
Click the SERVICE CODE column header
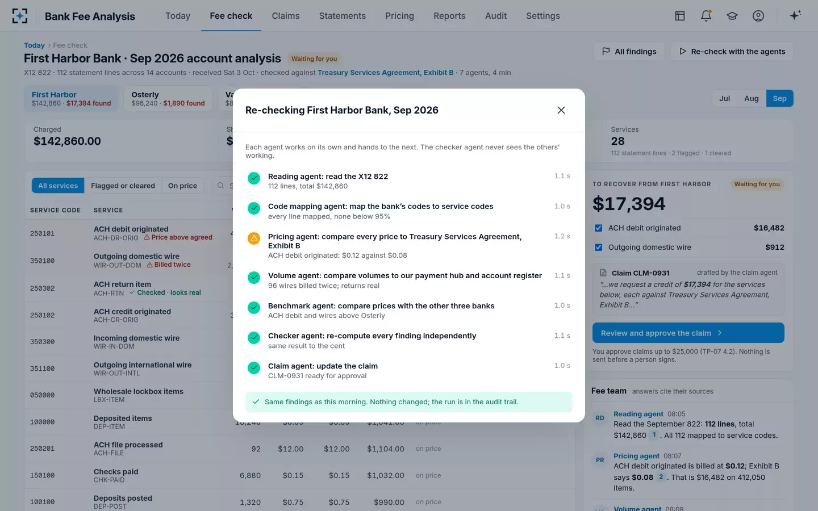pyautogui.click(x=55, y=210)
